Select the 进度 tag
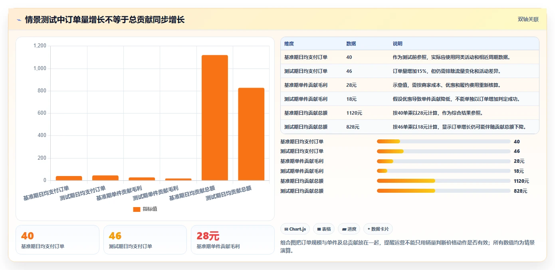Screen dimensions: 555x270 point(349,229)
